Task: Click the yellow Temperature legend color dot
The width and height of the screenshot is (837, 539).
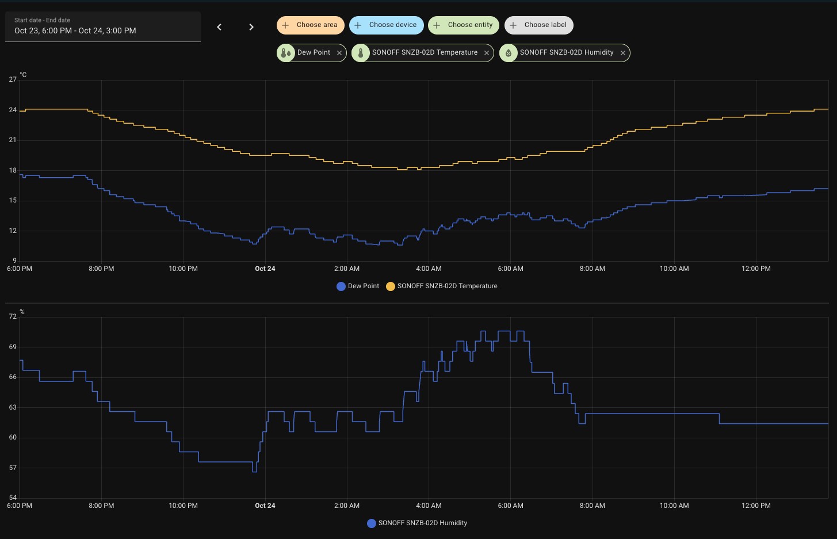Action: [x=391, y=286]
